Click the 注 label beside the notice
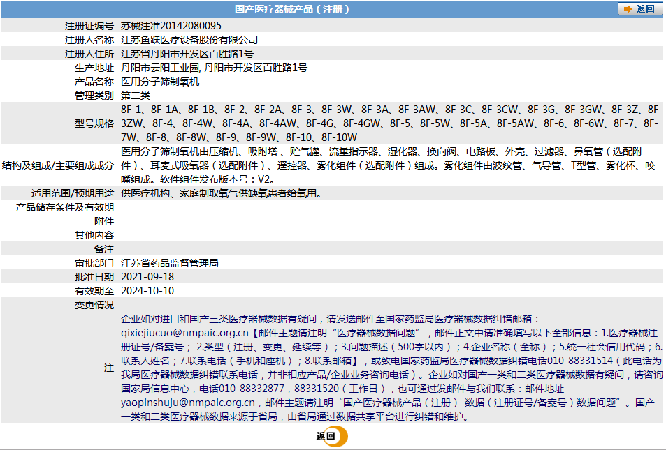Image resolution: width=666 pixels, height=450 pixels. pos(109,368)
